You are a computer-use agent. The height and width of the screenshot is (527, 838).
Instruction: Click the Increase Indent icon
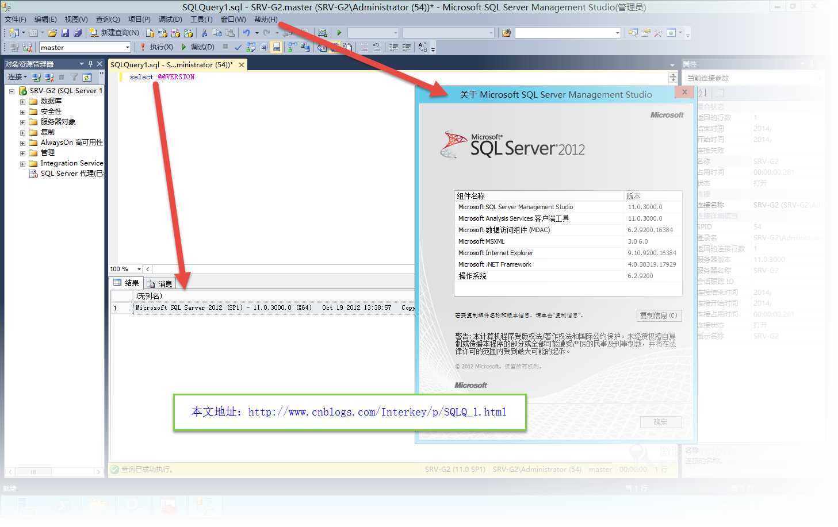pyautogui.click(x=407, y=47)
